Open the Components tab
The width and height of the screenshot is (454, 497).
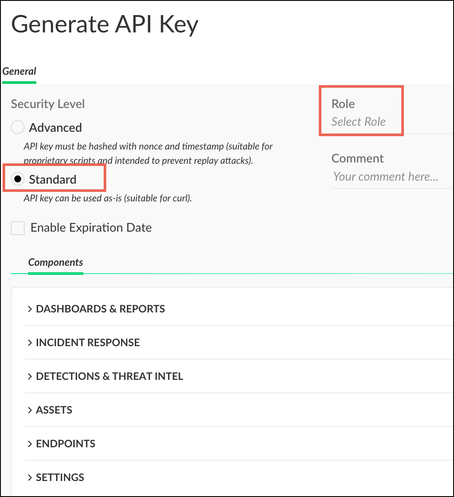coord(56,263)
